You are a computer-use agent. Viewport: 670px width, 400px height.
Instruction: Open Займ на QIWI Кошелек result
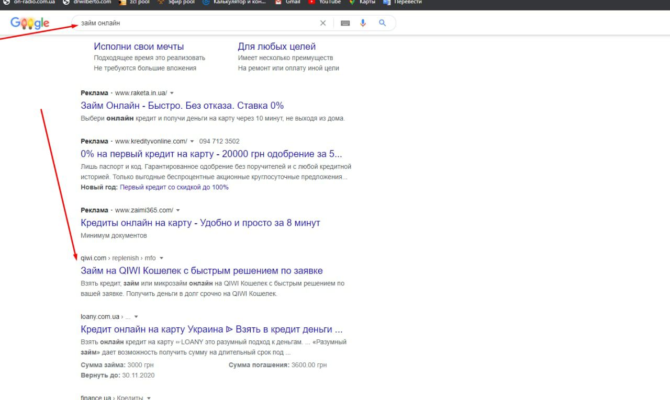coord(202,271)
